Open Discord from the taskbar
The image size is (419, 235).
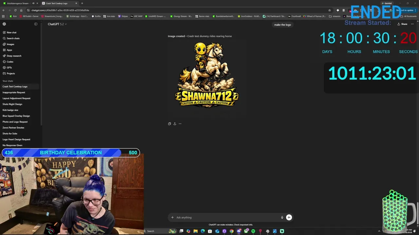(239, 231)
